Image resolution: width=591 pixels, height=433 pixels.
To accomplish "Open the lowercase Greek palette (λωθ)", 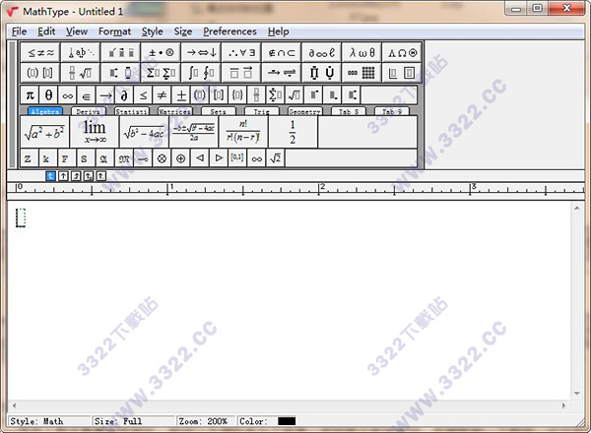I will pyautogui.click(x=361, y=53).
